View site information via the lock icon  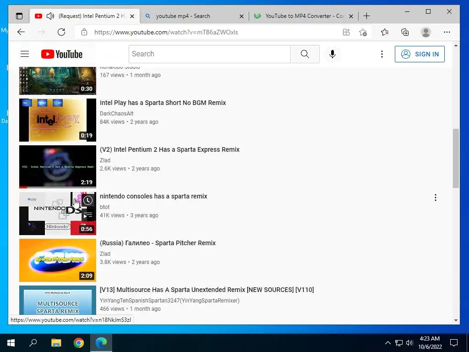tap(84, 32)
